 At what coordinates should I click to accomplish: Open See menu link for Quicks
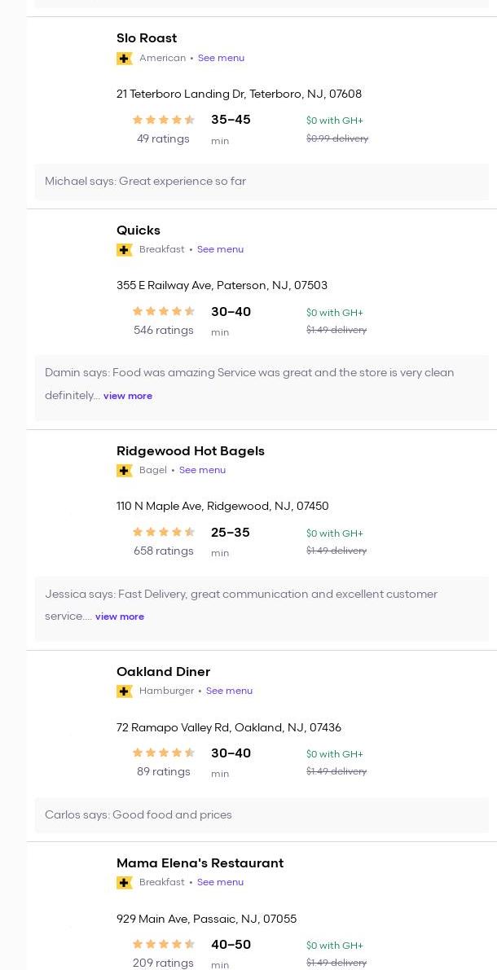click(x=220, y=250)
